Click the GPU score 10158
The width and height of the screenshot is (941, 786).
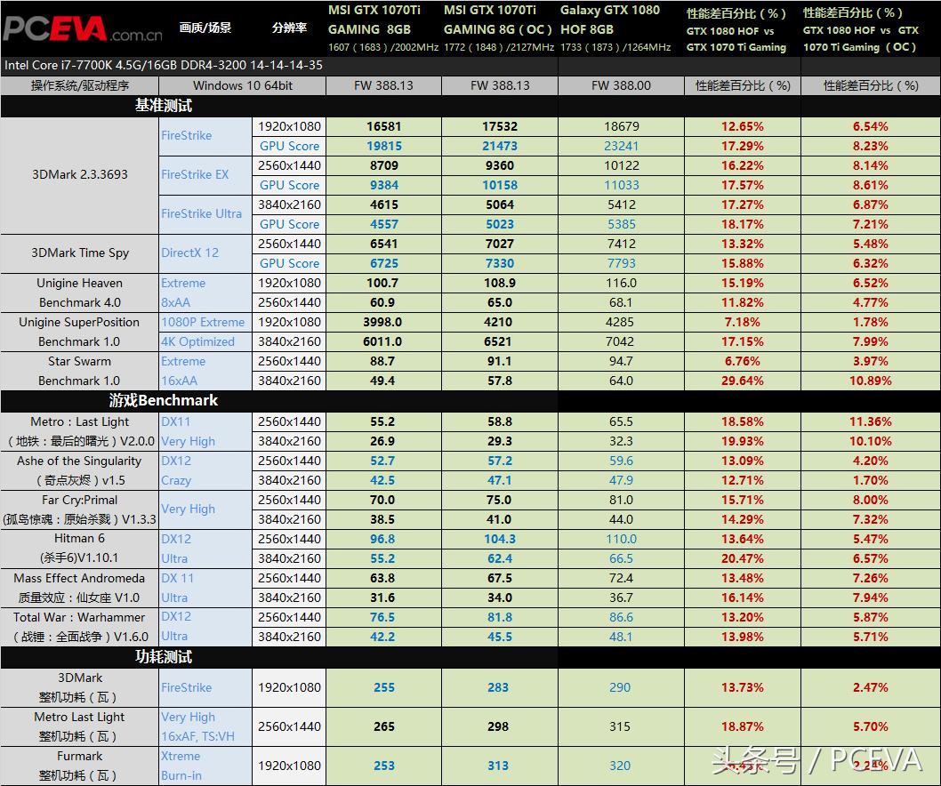(x=500, y=185)
